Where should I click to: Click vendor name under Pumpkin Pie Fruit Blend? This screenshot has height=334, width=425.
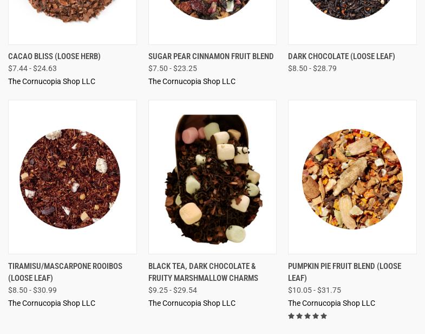[332, 303]
